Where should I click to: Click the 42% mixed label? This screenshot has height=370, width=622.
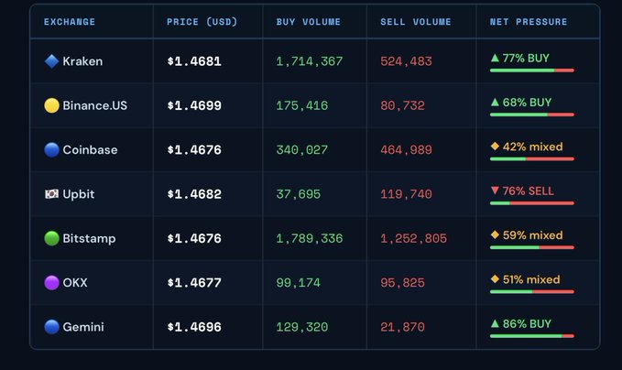pyautogui.click(x=533, y=147)
